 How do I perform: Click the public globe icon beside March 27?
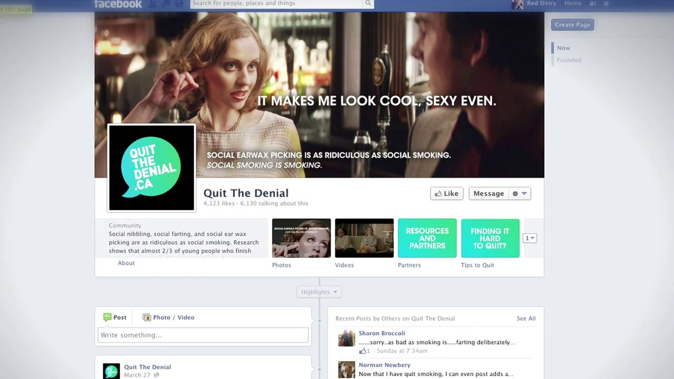point(156,375)
